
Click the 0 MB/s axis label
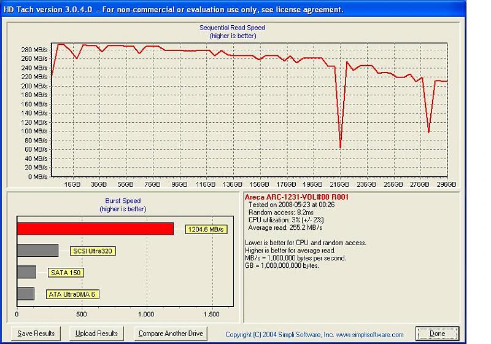(37, 177)
